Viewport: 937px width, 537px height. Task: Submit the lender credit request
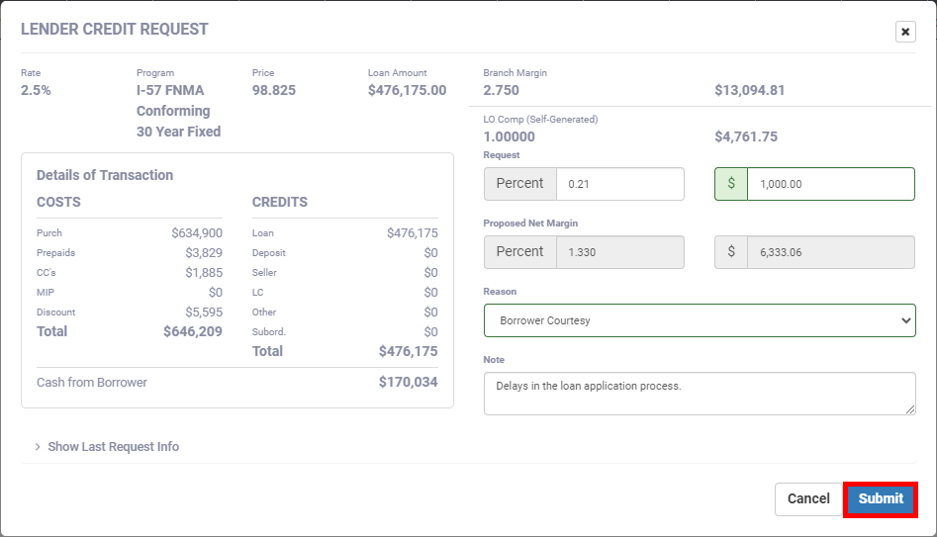pos(881,499)
